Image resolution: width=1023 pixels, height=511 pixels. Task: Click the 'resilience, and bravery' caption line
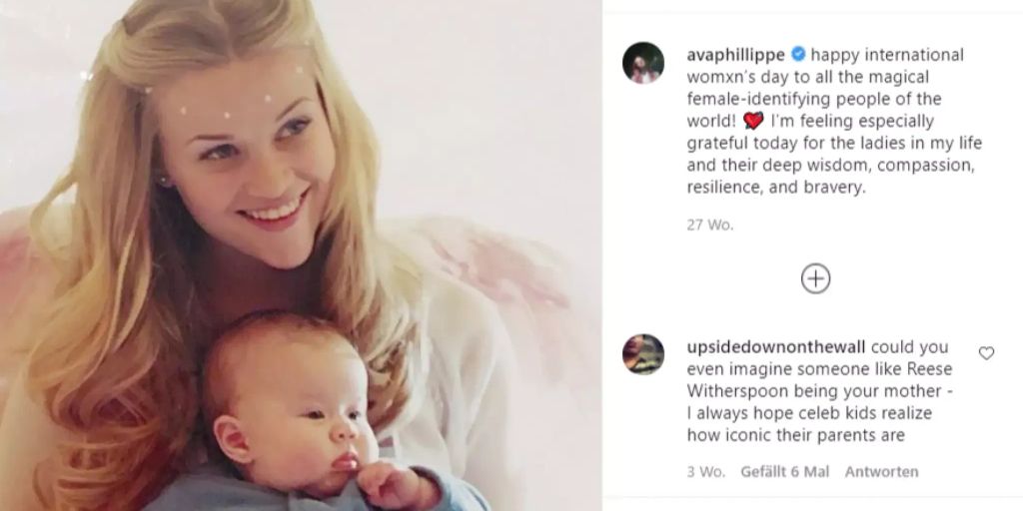(x=775, y=188)
